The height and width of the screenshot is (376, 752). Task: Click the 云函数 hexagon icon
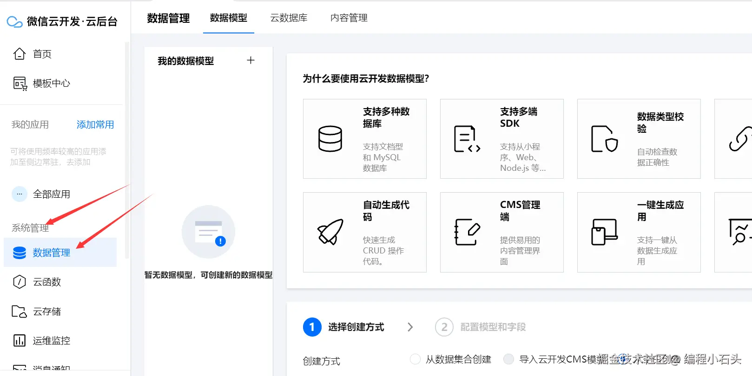(20, 282)
